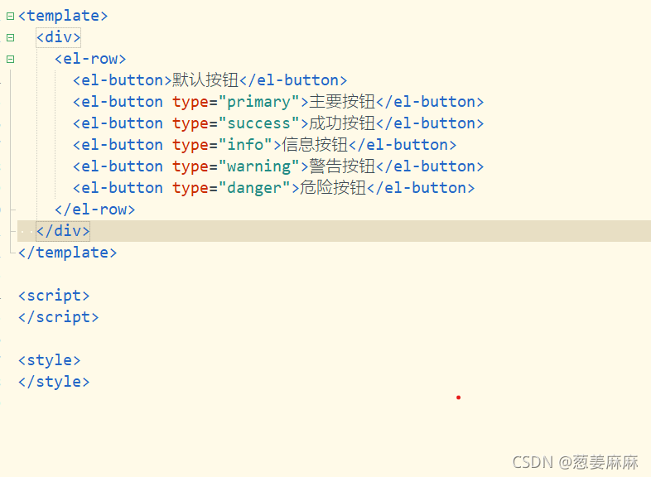Collapse the el-row fold marker
This screenshot has width=651, height=477.
coord(11,60)
